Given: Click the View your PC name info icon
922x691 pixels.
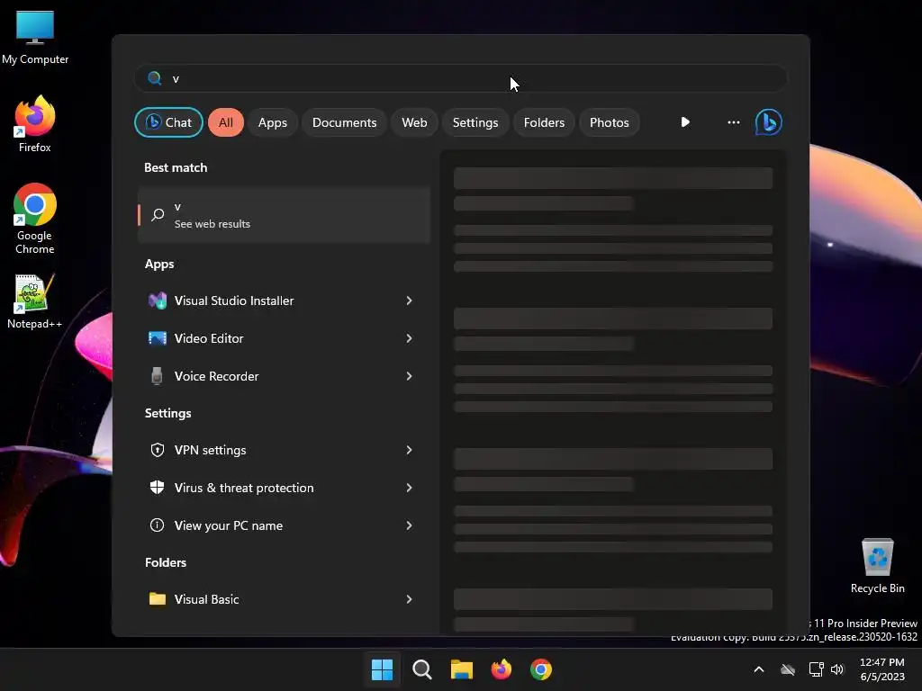Looking at the screenshot, I should [x=157, y=525].
